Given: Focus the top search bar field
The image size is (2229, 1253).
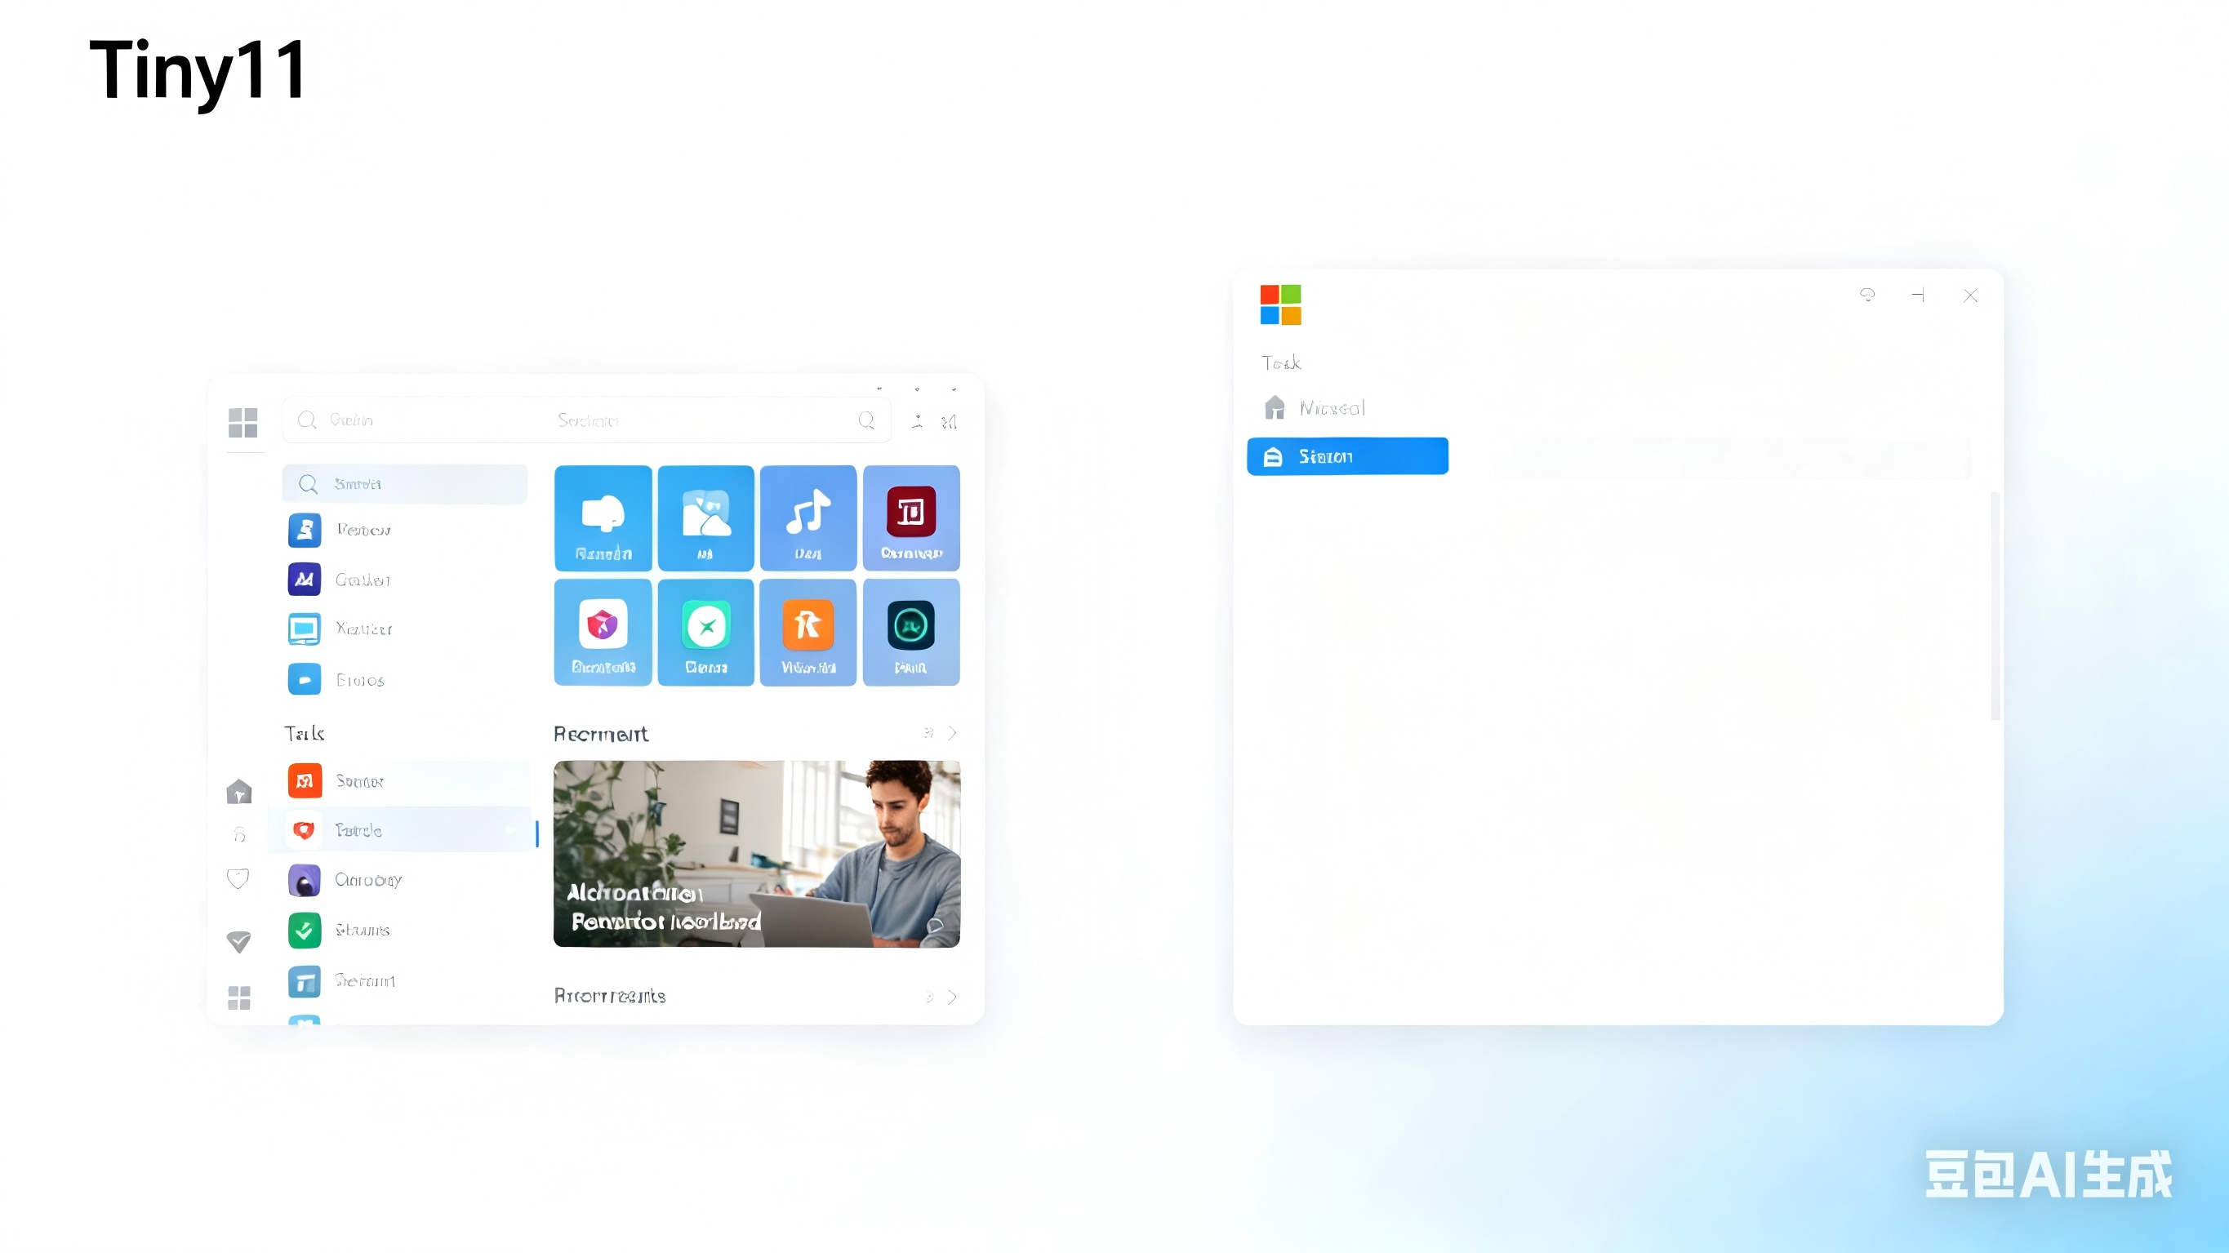Looking at the screenshot, I should (x=585, y=420).
